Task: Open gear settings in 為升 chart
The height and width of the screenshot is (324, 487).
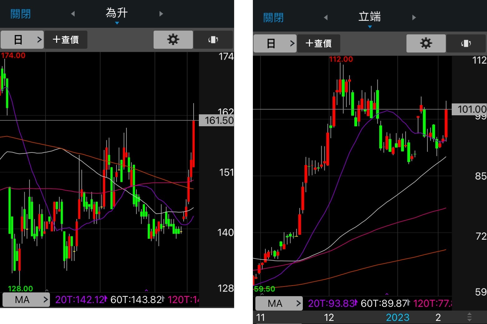Action: (x=173, y=40)
